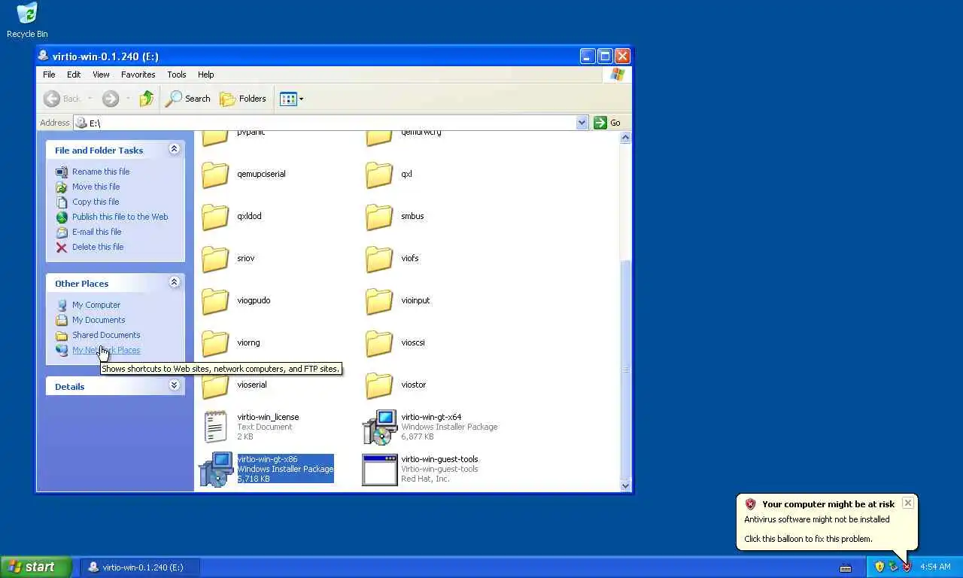Image resolution: width=963 pixels, height=578 pixels.
Task: Click Copy this file link
Action: click(x=96, y=202)
